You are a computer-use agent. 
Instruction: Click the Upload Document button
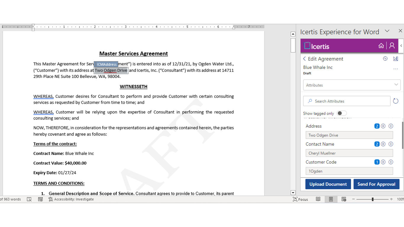pos(328,184)
